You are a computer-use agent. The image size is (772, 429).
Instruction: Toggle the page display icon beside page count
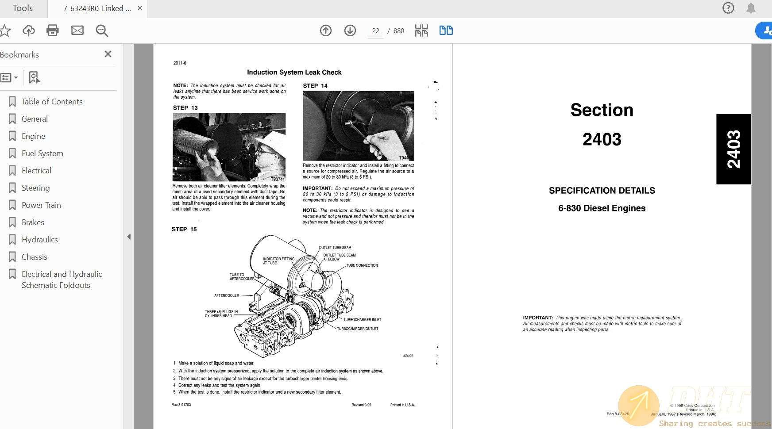coord(421,30)
